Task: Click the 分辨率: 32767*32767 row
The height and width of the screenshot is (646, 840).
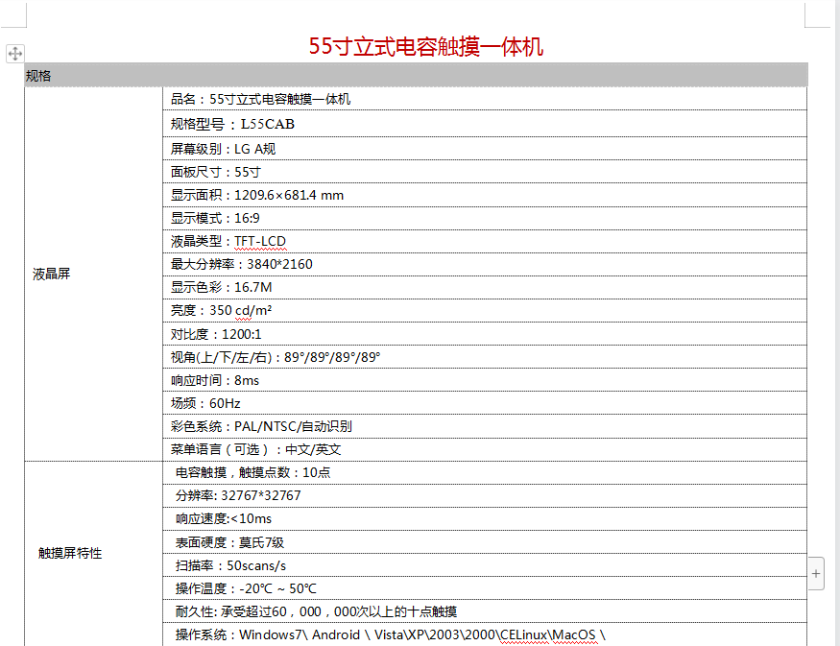Action: pyautogui.click(x=485, y=495)
